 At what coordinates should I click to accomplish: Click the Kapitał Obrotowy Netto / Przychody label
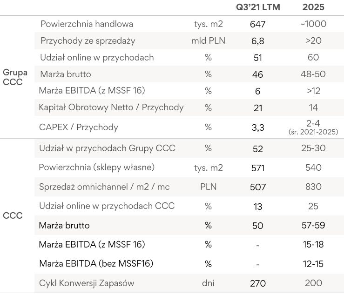(x=111, y=107)
